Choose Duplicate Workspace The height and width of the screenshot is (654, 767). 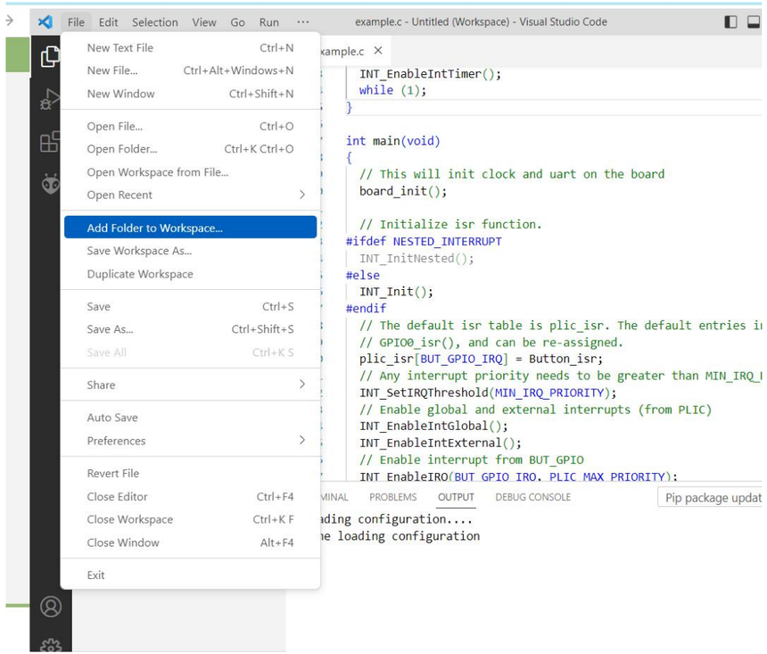click(x=190, y=274)
